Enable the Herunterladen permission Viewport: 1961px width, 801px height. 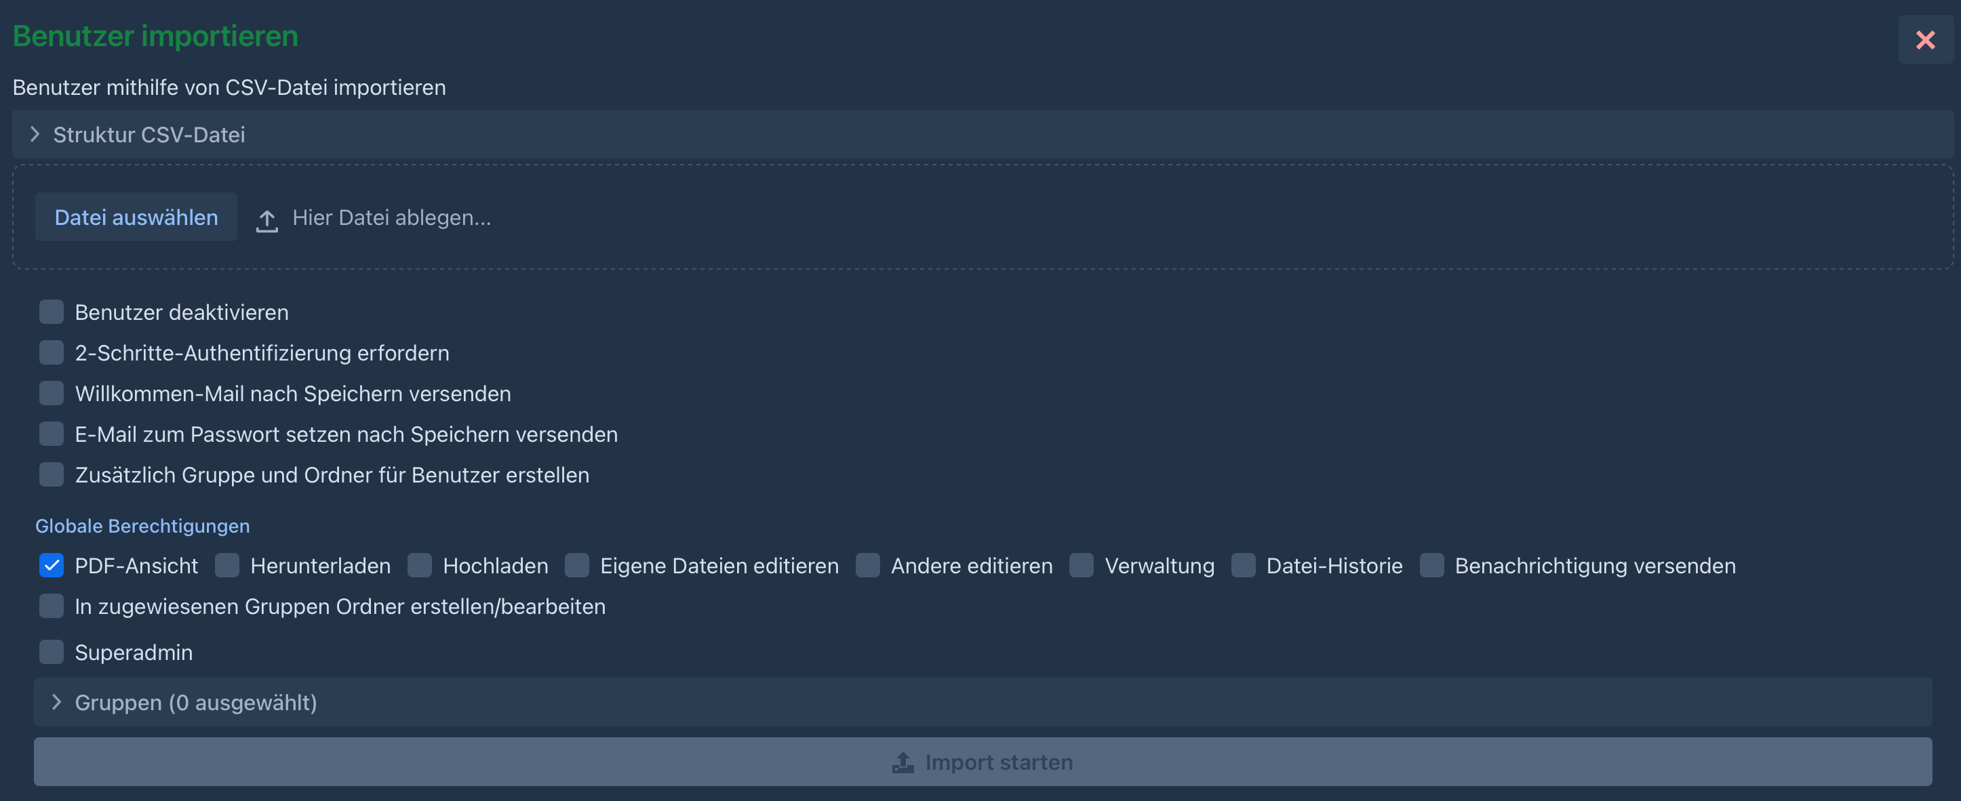(x=227, y=566)
